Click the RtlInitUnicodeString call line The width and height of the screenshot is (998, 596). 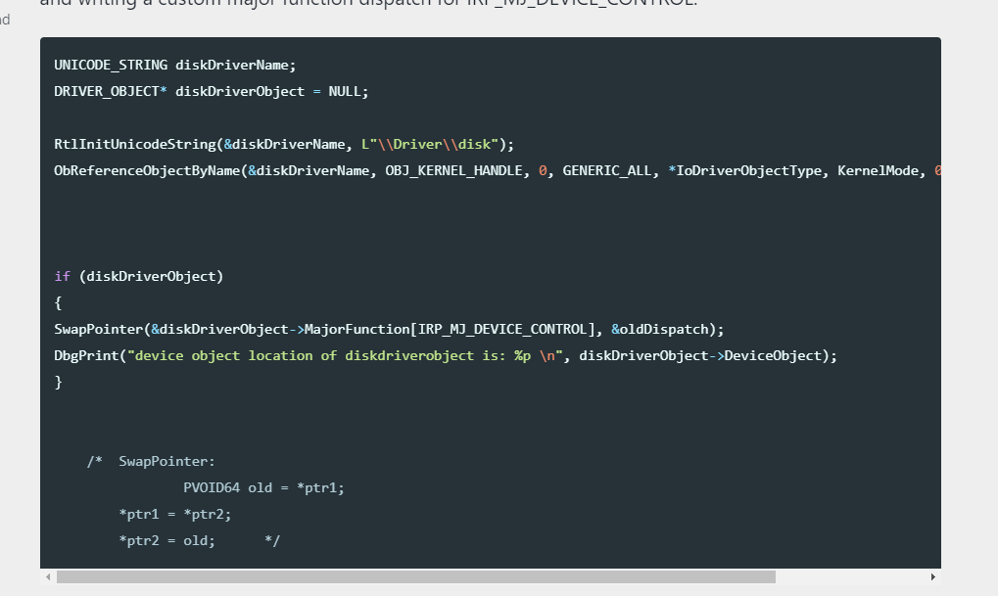pyautogui.click(x=284, y=145)
